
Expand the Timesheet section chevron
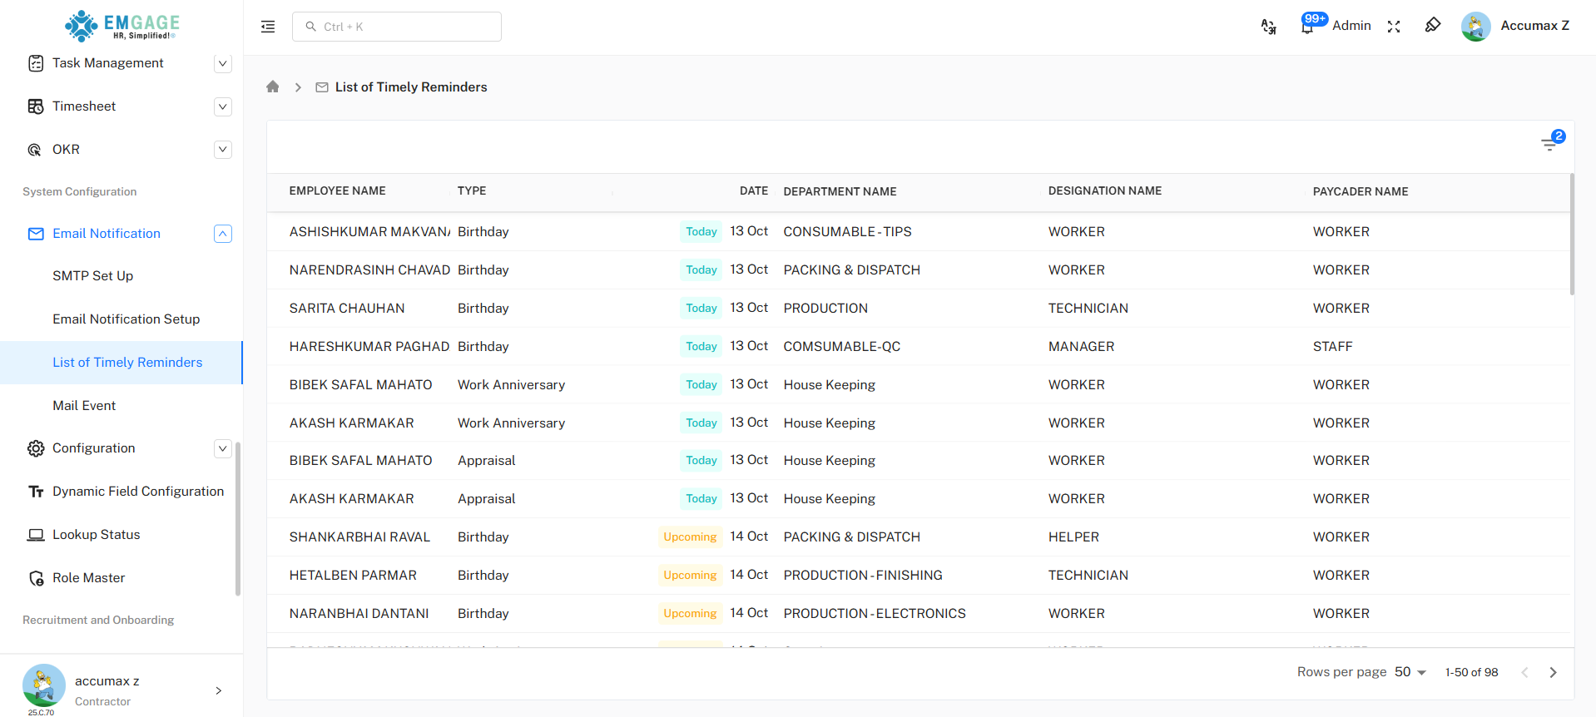(222, 106)
